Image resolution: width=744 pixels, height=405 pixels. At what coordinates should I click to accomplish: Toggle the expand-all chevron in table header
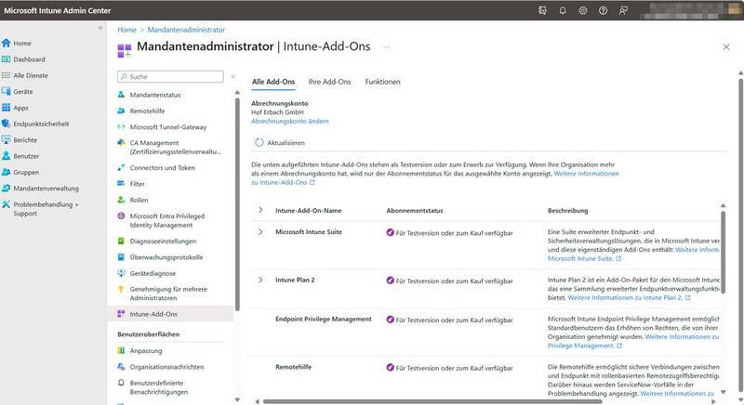[x=260, y=210]
